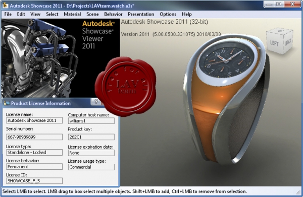Open the Behavior menu

(113, 14)
